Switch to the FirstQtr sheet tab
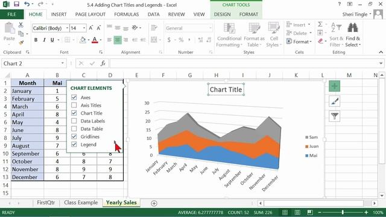Viewport: 386px width, 217px height. click(x=46, y=203)
